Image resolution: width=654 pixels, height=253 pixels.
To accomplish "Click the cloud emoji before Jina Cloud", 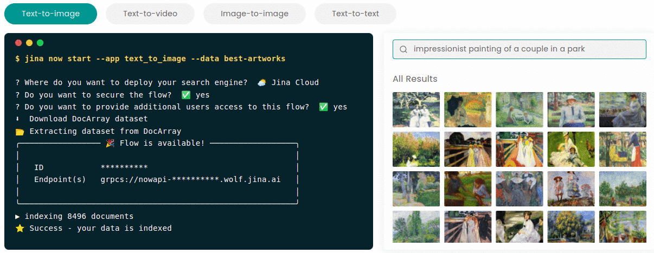I will 261,82.
